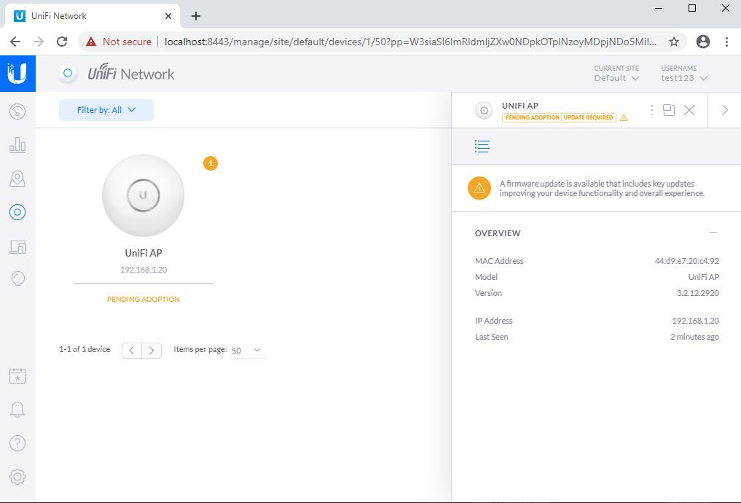Click the MAC address 44:d9:e7:20:c4:92
This screenshot has height=503, width=741.
[x=686, y=261]
